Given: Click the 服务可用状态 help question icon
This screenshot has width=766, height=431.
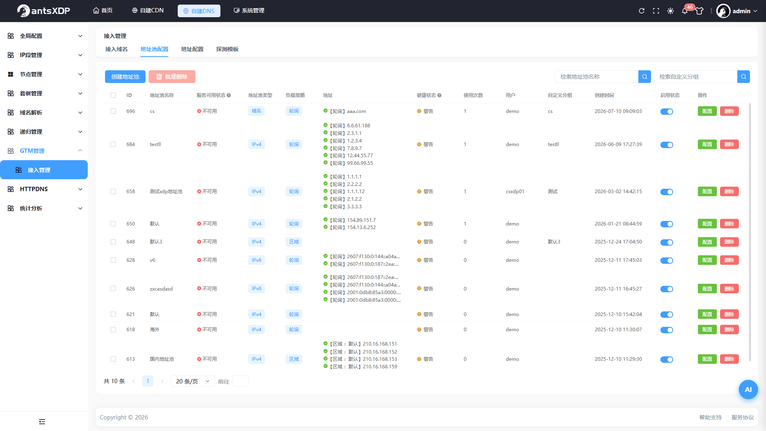Looking at the screenshot, I should pos(229,95).
